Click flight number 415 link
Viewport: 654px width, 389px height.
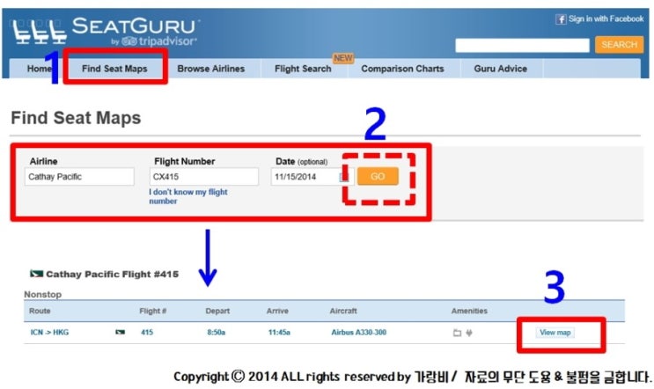click(147, 333)
